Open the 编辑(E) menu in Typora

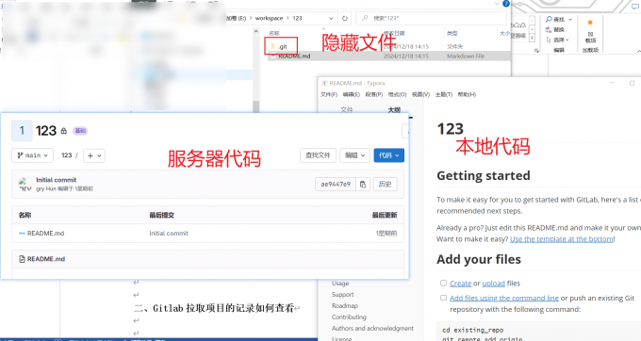[352, 95]
